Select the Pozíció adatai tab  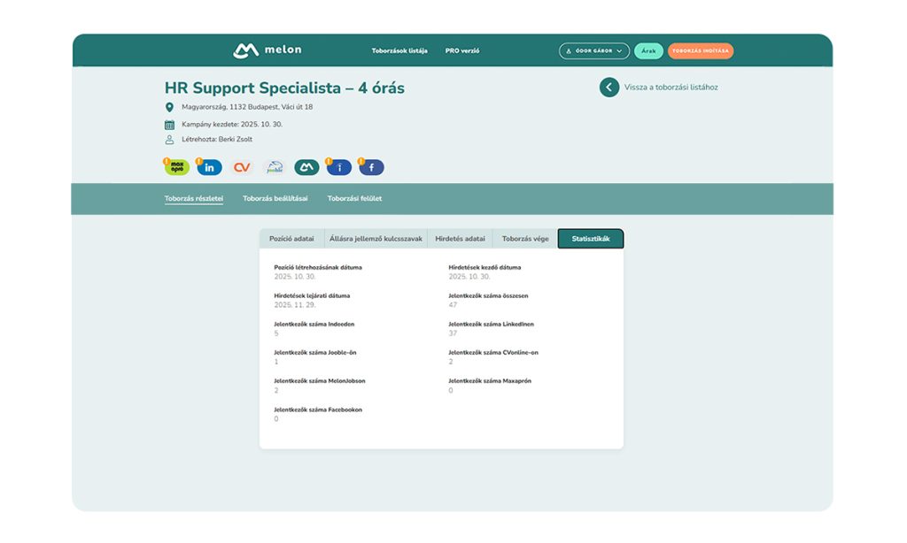291,239
